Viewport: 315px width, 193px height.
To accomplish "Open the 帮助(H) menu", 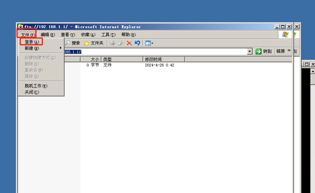I will tap(128, 35).
